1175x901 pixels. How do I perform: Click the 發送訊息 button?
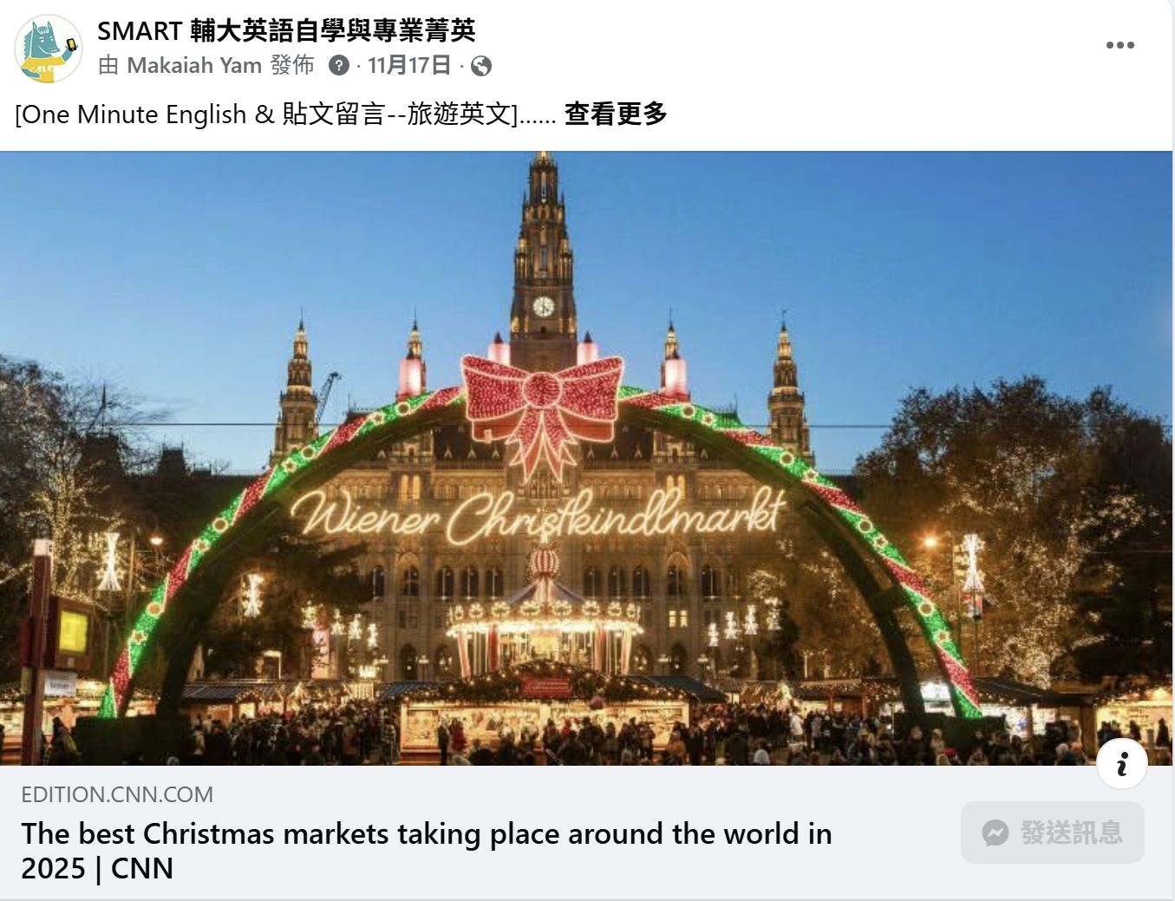click(x=1053, y=832)
